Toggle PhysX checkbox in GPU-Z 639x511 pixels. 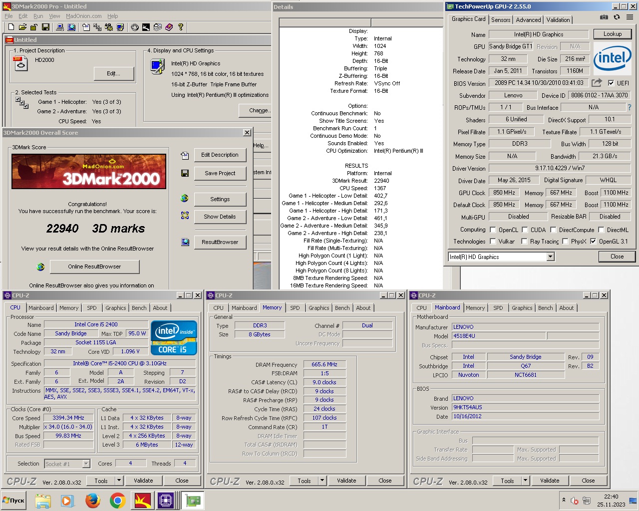pyautogui.click(x=565, y=242)
